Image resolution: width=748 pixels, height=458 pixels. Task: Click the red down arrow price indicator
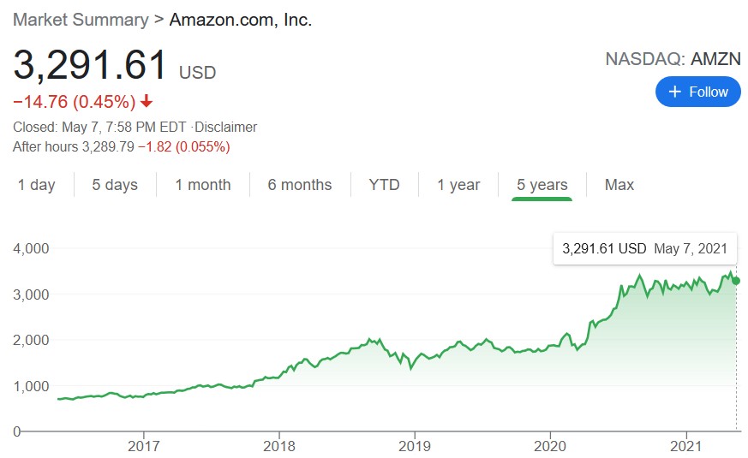coord(147,102)
